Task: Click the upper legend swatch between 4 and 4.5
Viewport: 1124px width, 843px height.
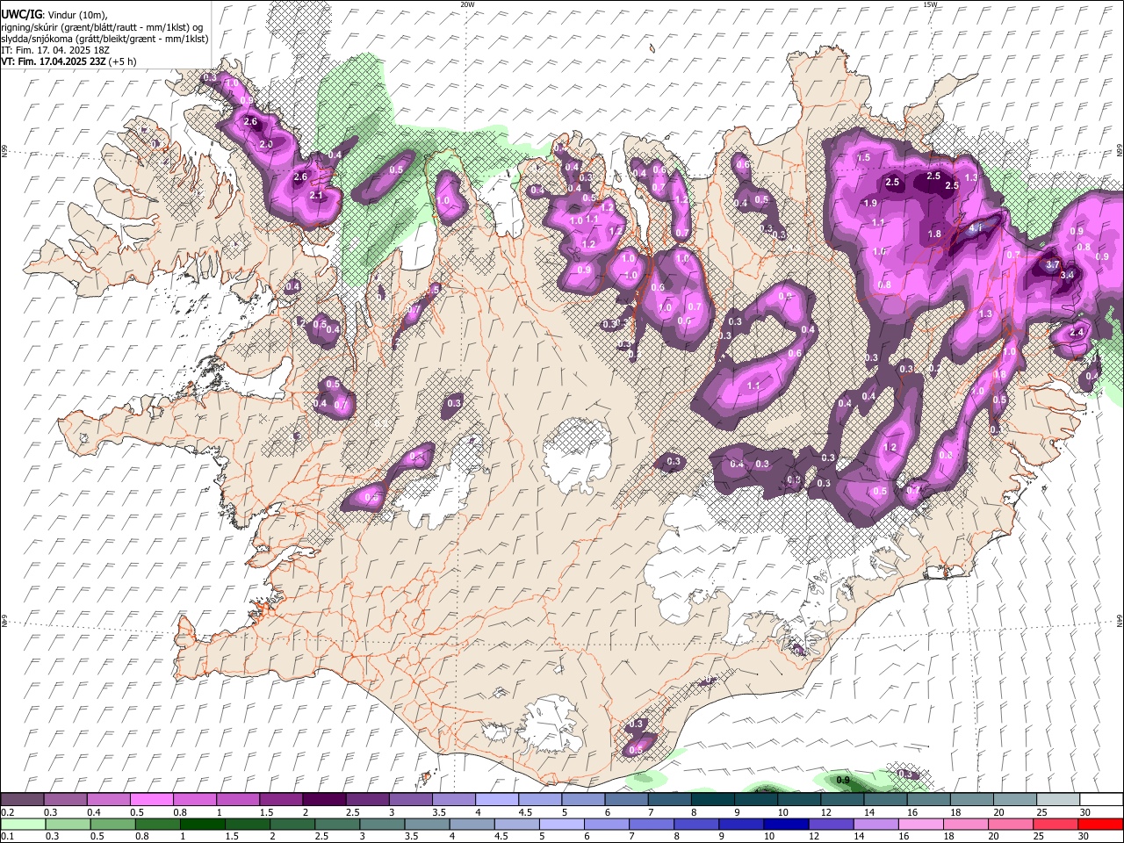Action: click(x=496, y=799)
